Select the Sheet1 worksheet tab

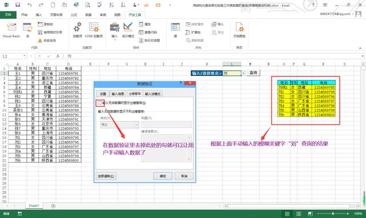[34, 205]
